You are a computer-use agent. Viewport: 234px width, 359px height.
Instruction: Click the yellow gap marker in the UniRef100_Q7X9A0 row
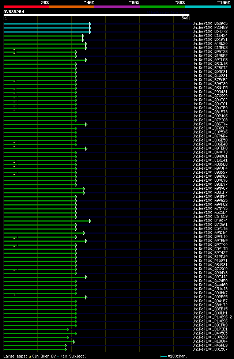[x=14, y=271]
